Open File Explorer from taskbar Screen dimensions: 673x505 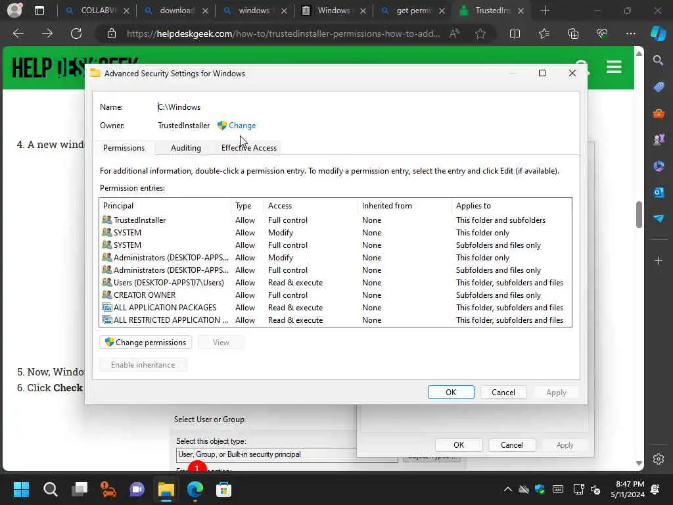(166, 489)
